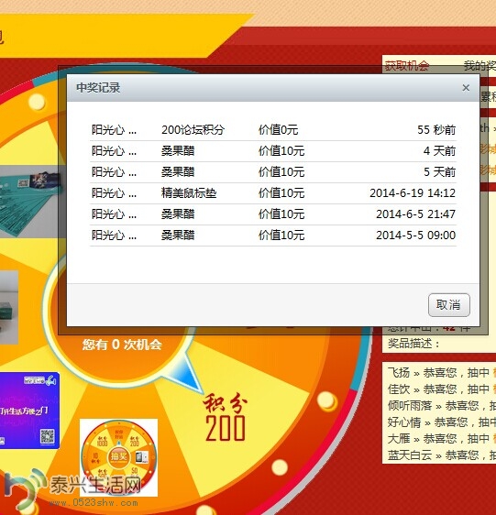
Task: Close the 中奖记录 dialog with the X
Action: tap(466, 88)
